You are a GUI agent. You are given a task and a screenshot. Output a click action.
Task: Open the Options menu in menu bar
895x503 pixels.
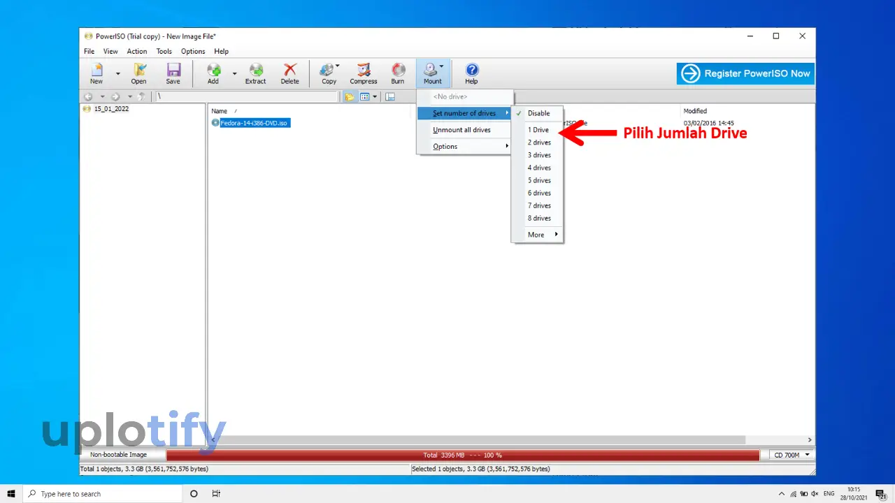point(193,52)
